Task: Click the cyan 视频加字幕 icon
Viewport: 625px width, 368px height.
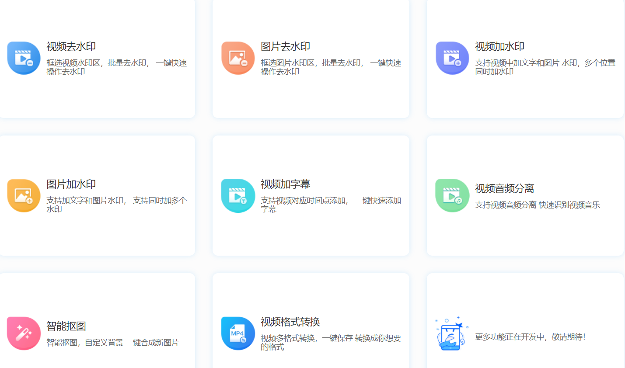Action: pyautogui.click(x=238, y=196)
